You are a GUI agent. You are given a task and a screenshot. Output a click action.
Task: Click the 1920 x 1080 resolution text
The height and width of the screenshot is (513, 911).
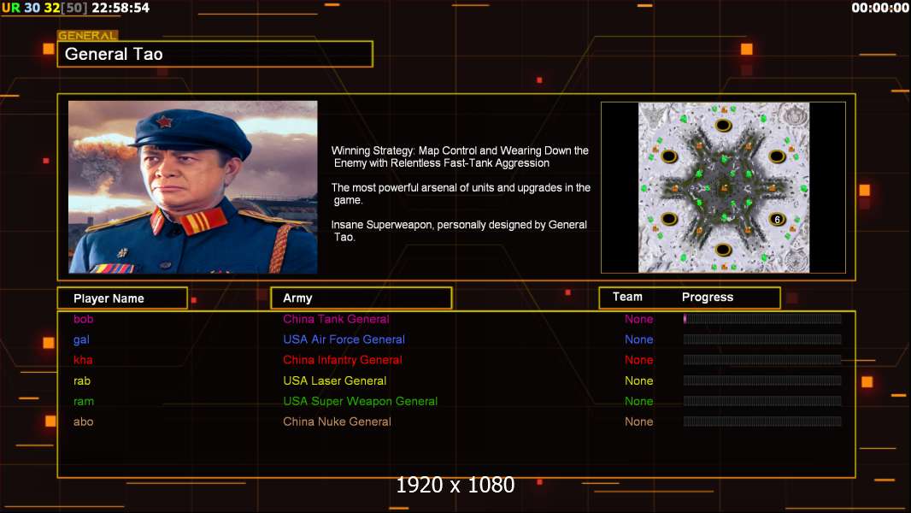pyautogui.click(x=455, y=485)
